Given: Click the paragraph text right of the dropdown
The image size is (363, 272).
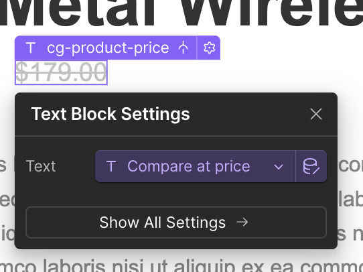Looking at the screenshot, I should [x=350, y=165].
